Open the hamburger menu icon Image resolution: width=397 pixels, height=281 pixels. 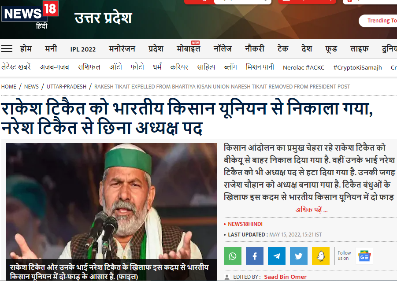(x=7, y=48)
